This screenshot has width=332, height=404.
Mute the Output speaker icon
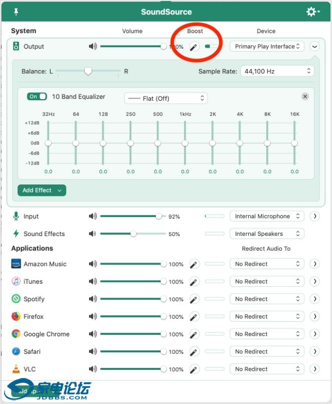click(x=93, y=47)
